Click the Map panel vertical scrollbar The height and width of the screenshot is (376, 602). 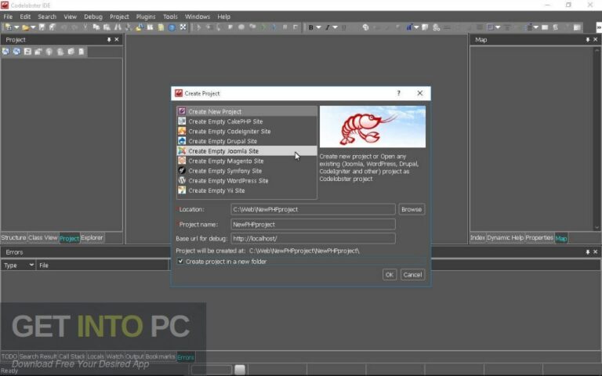597,138
